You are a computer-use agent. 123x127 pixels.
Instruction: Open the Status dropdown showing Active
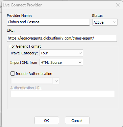pos(105,22)
